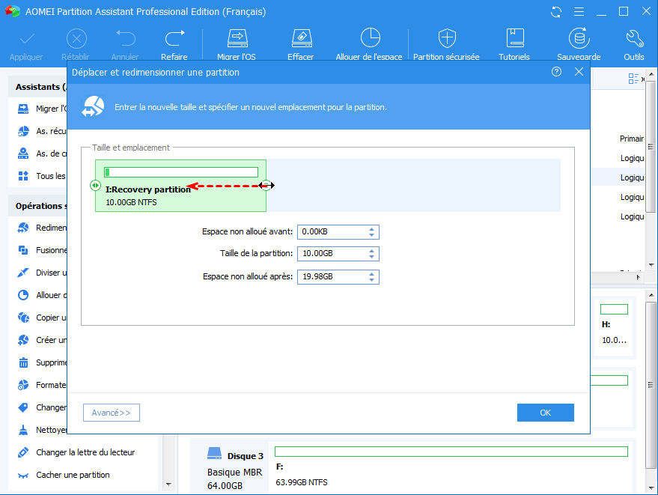Confirm the dialog with OK
The image size is (658, 495).
[546, 413]
